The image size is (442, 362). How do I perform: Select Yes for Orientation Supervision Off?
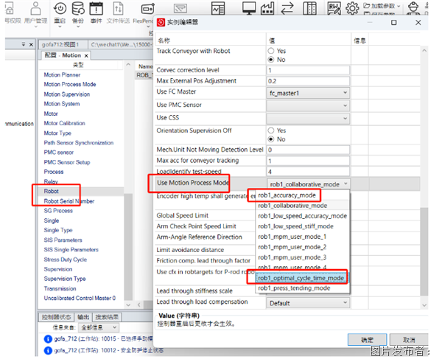270,130
